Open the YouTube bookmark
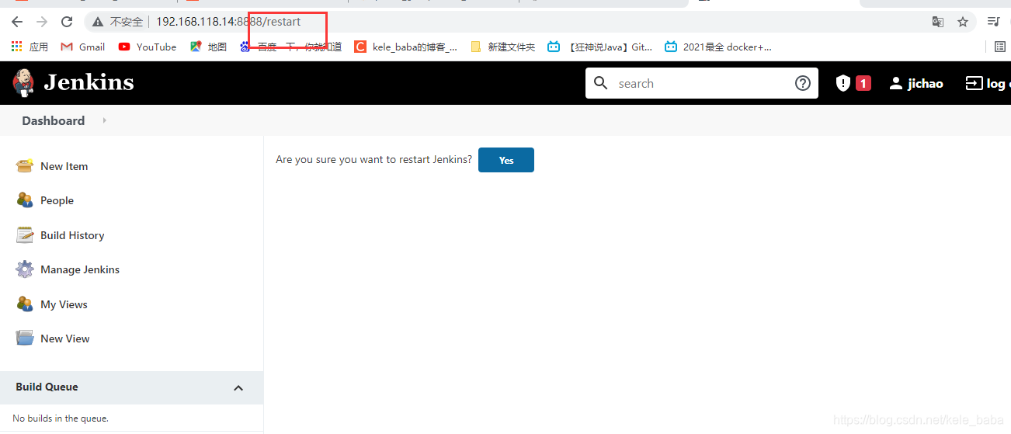This screenshot has width=1011, height=434. [148, 47]
